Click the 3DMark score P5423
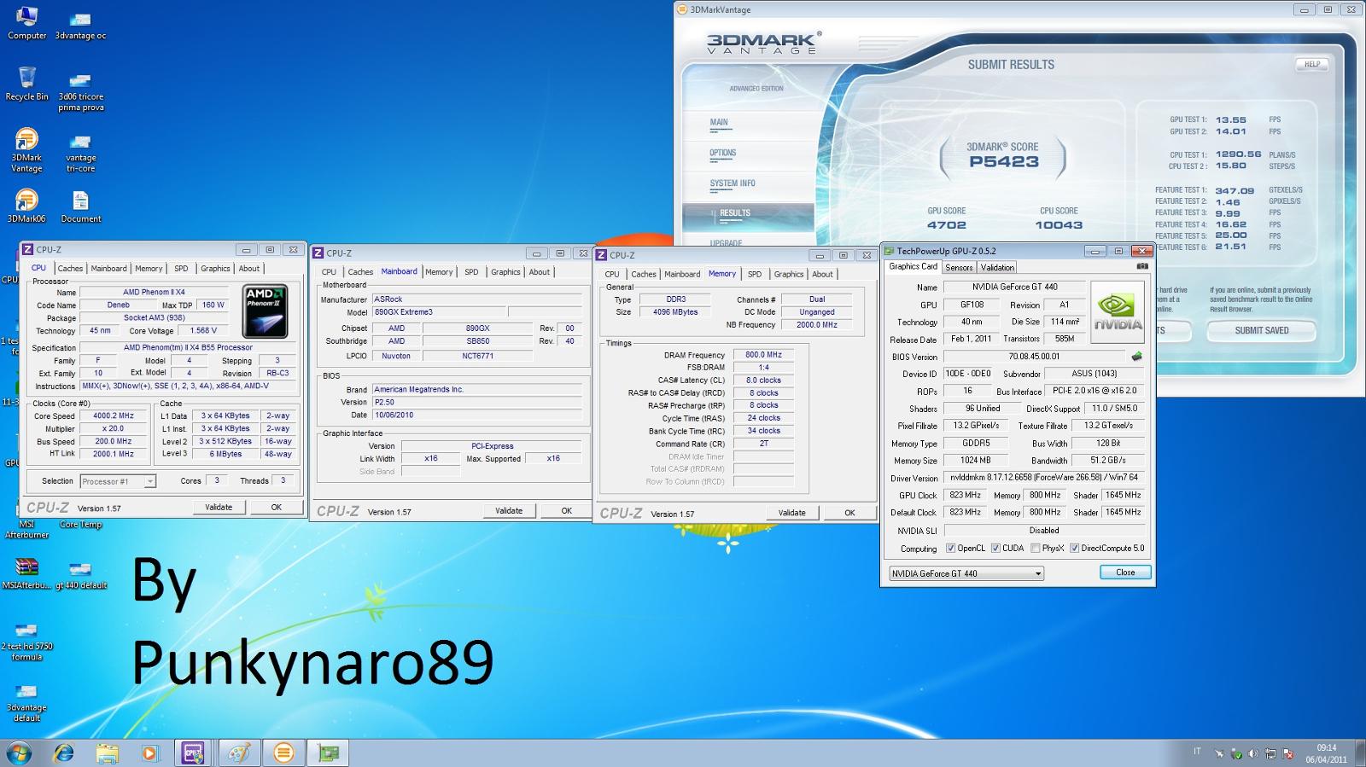The width and height of the screenshot is (1366, 767). coord(1004,161)
